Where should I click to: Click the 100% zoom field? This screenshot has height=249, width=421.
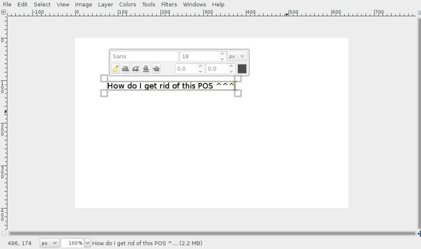coord(72,243)
